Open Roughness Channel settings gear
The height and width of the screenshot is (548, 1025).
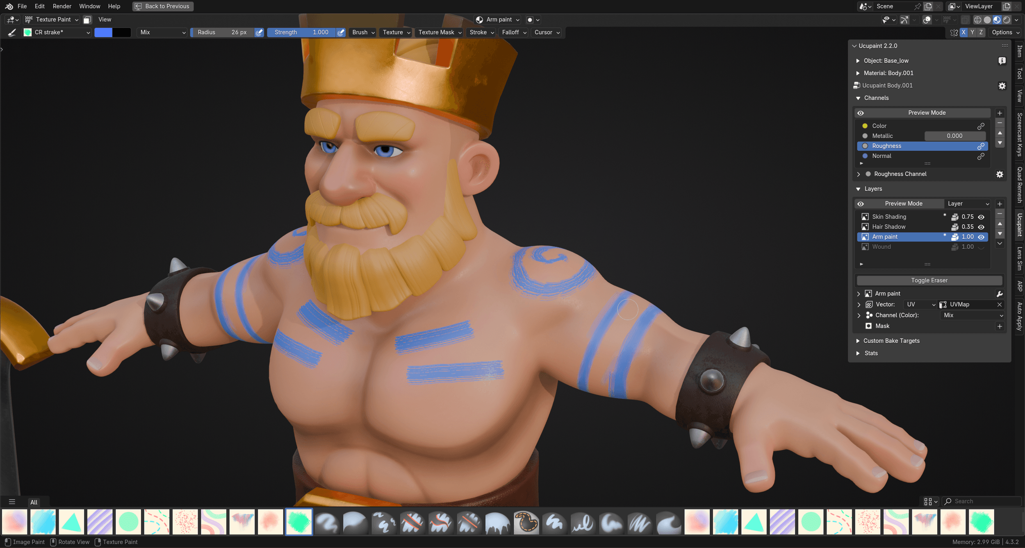(x=1000, y=174)
